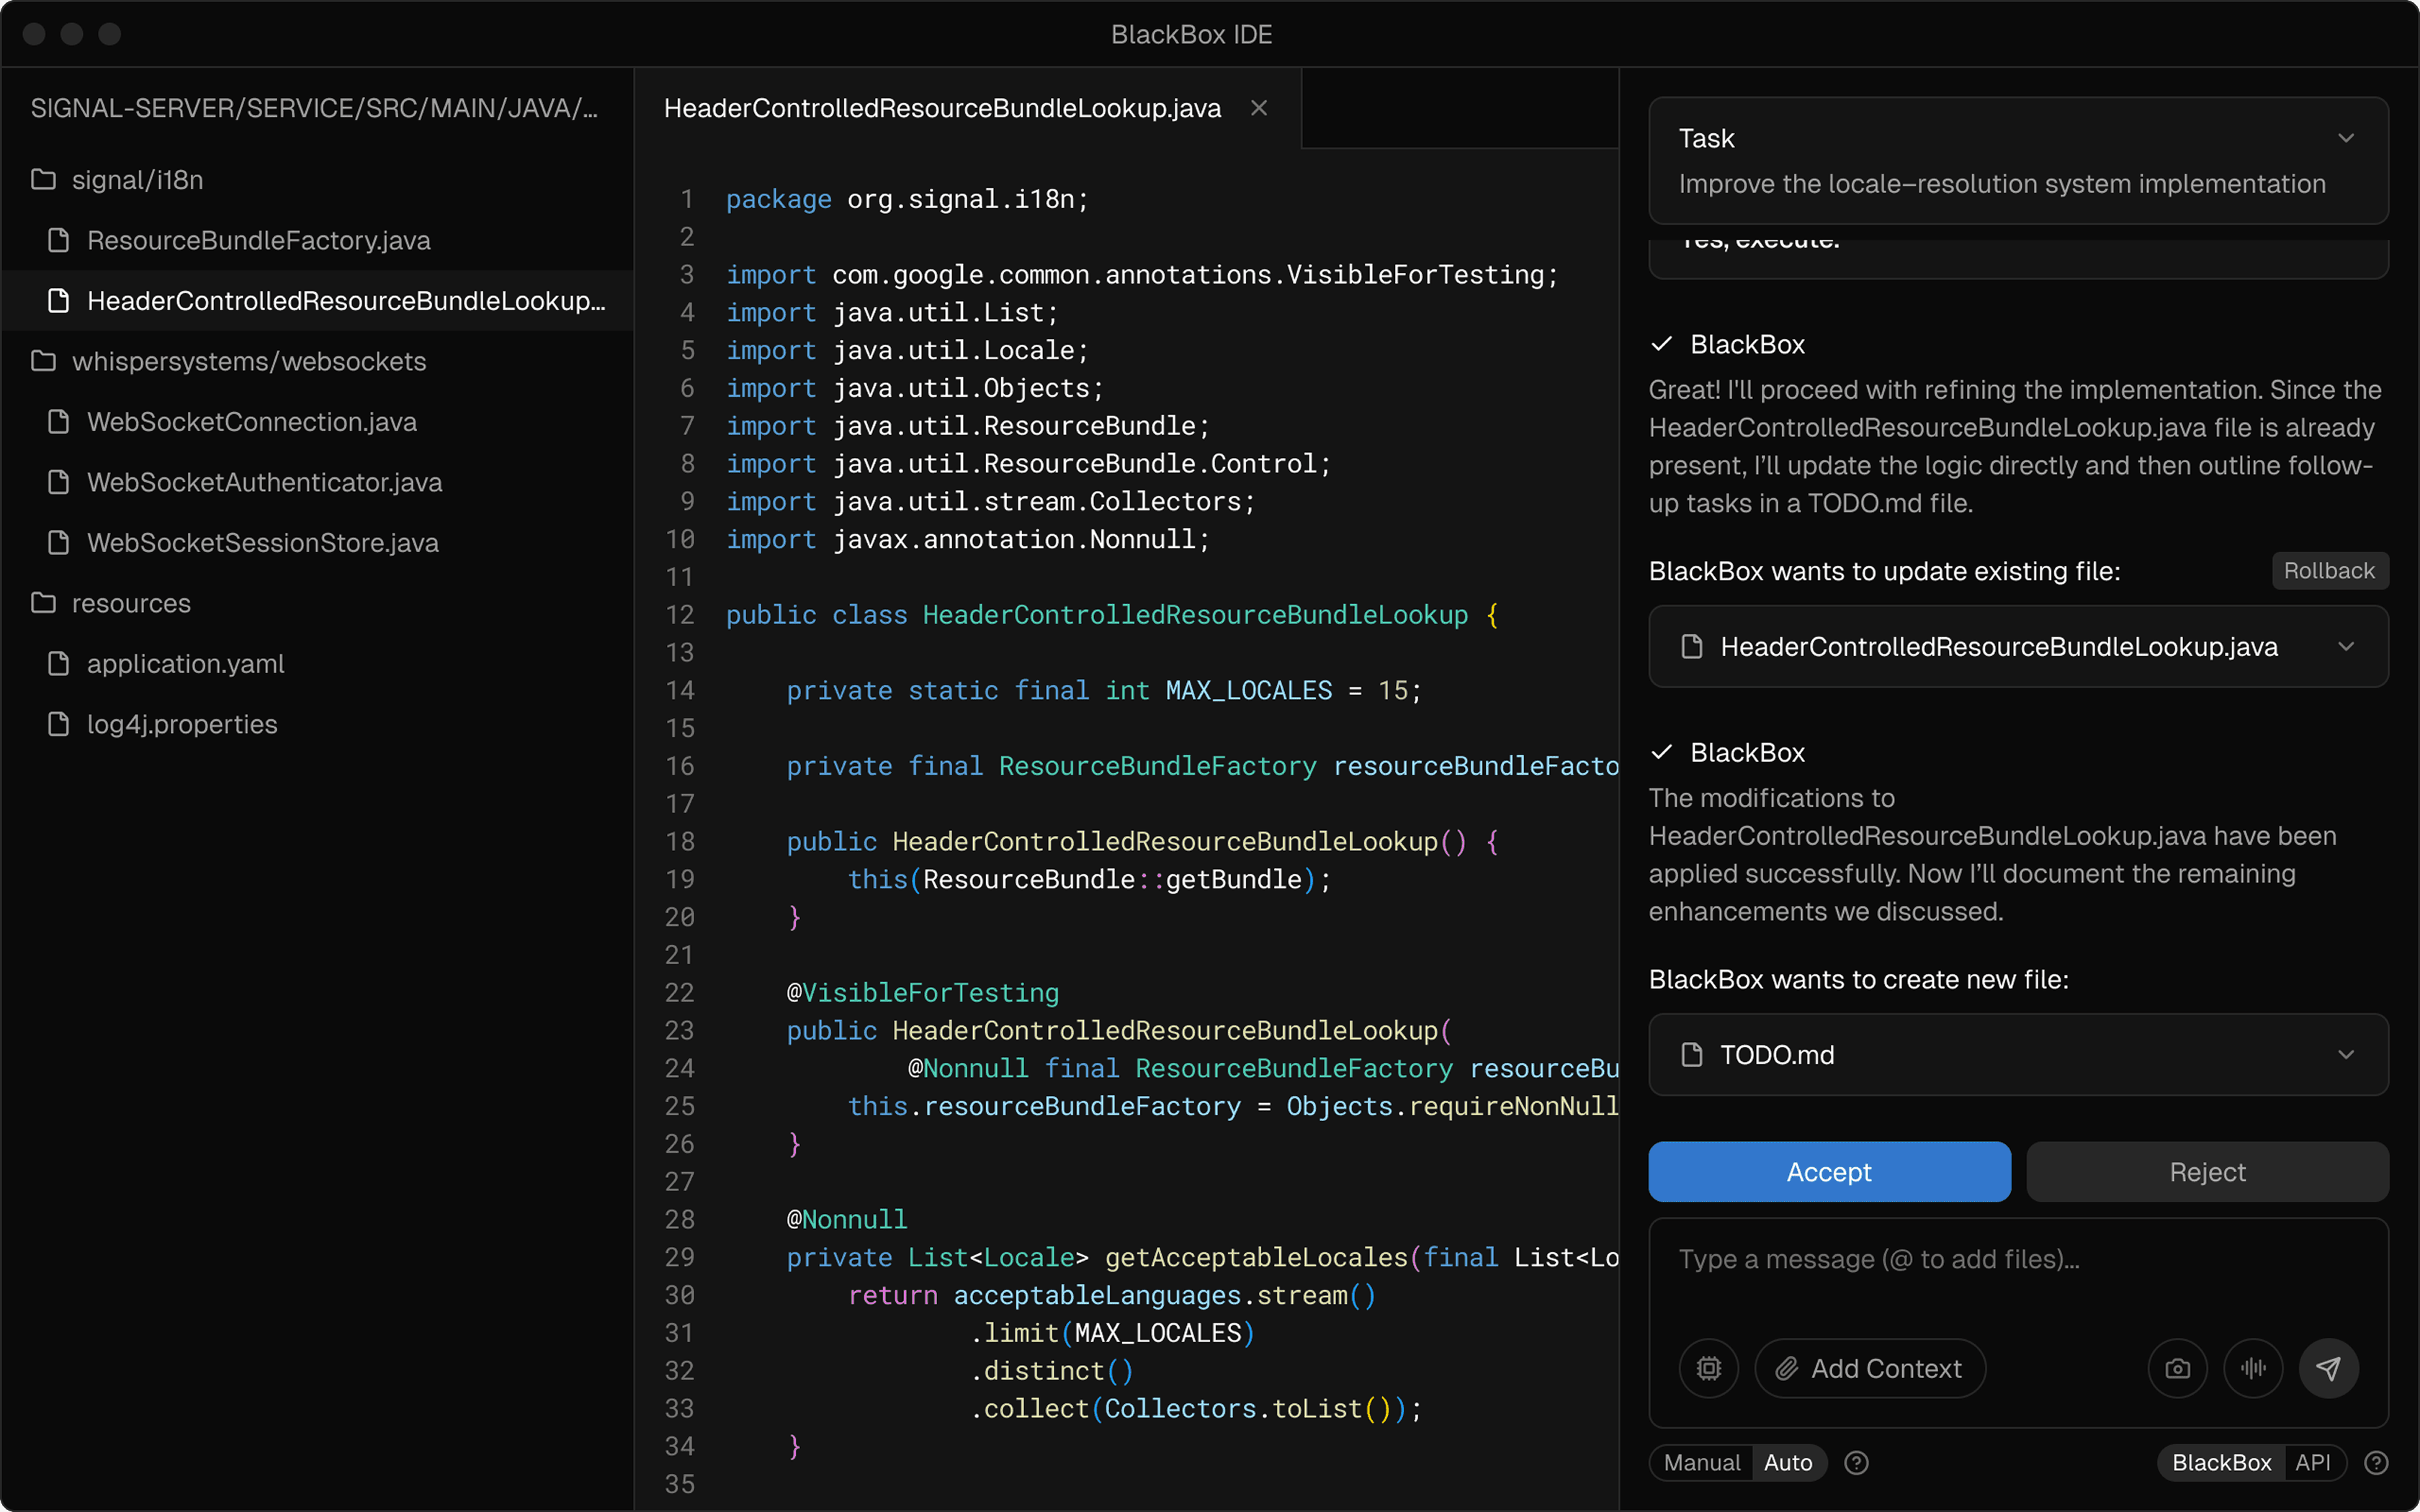
Task: Open ResourceBundleFactory.java in file tree
Action: tap(258, 241)
